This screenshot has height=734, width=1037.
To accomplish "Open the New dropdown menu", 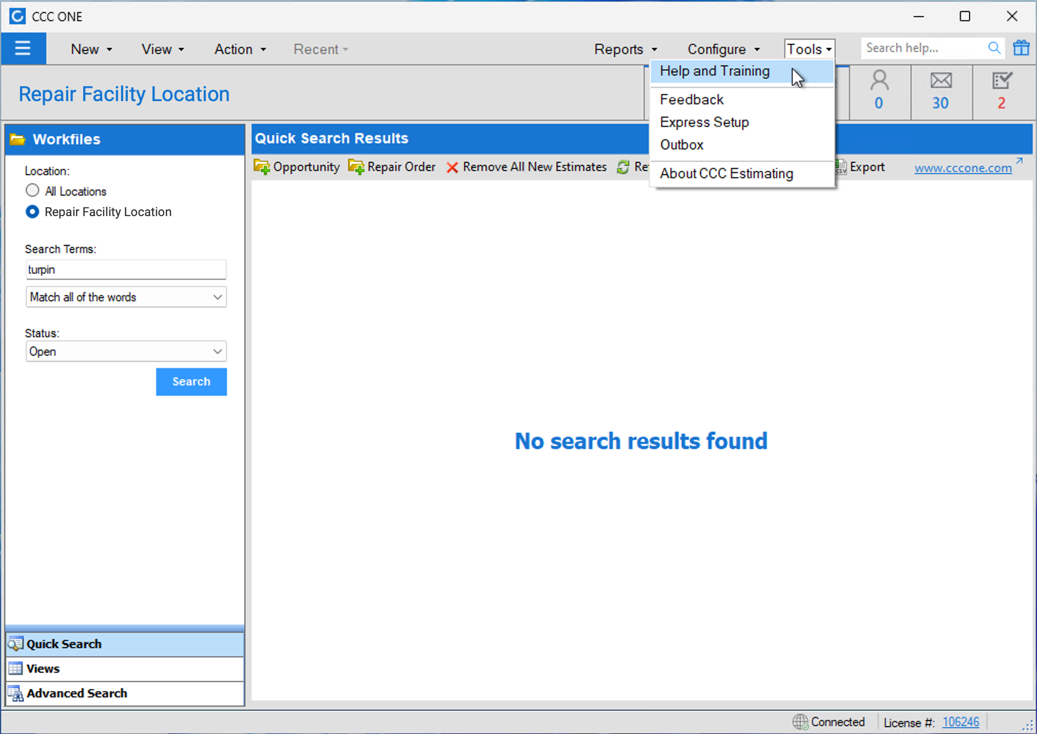I will [91, 49].
